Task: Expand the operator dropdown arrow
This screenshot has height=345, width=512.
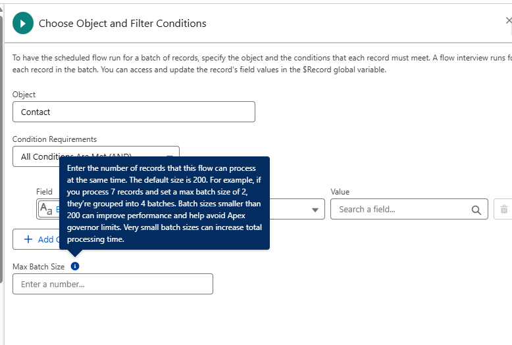Action: click(315, 210)
